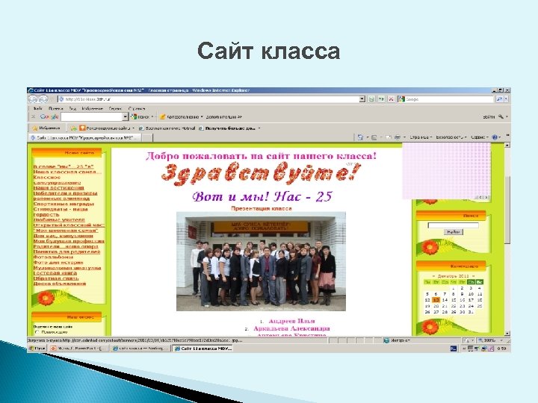Click the red Stop loading X icon

[391, 99]
